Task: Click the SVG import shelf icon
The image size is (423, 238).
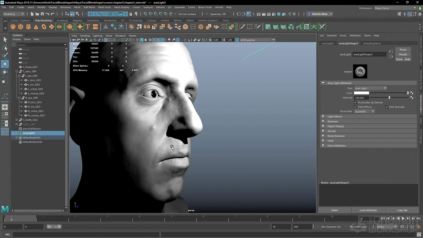Action: pos(95,27)
